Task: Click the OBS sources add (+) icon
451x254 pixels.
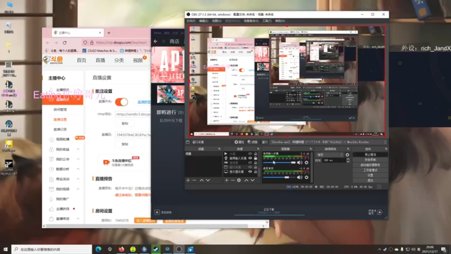Action: pyautogui.click(x=227, y=180)
